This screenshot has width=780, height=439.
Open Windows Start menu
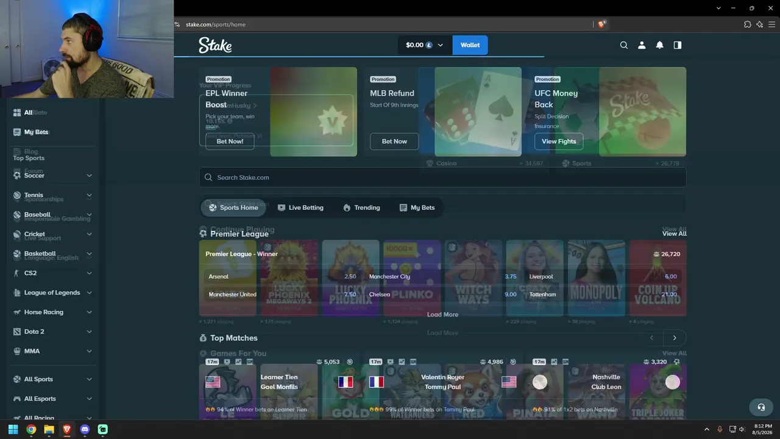(13, 429)
